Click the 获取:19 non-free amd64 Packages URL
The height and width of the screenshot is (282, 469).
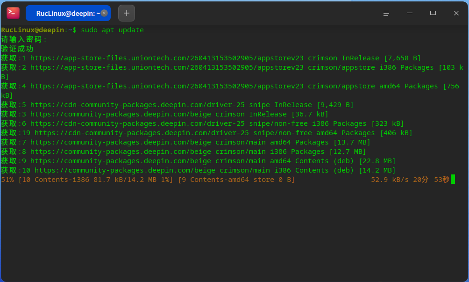point(142,133)
